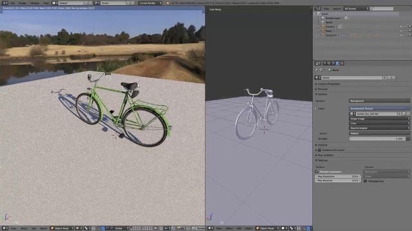Click the Outliner search field
The image size is (412, 231).
(x=382, y=8)
